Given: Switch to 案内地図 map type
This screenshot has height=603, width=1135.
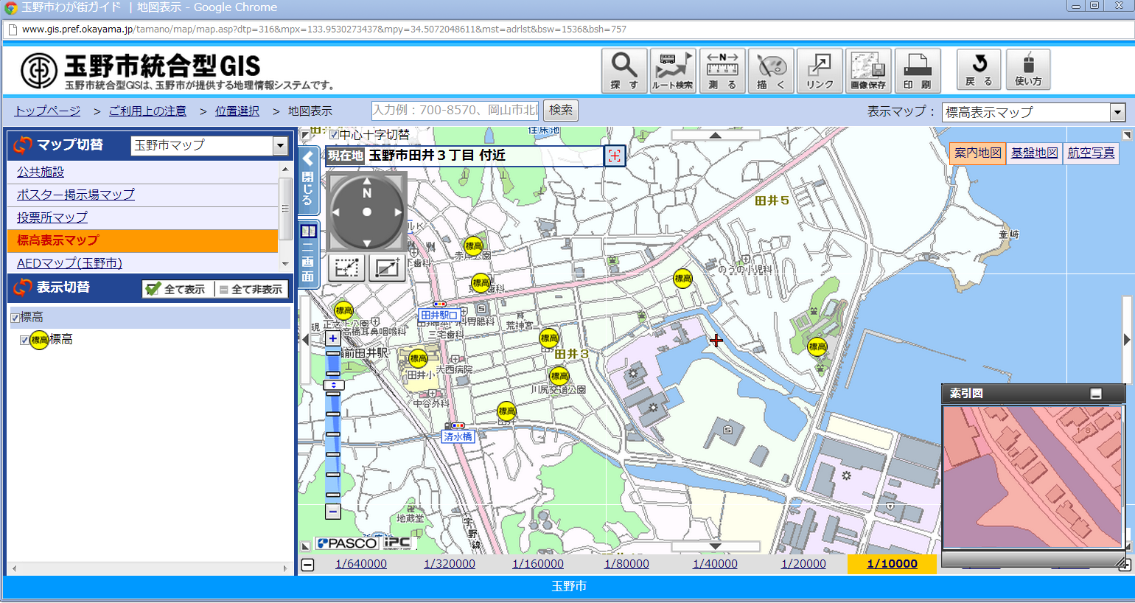Looking at the screenshot, I should point(978,153).
